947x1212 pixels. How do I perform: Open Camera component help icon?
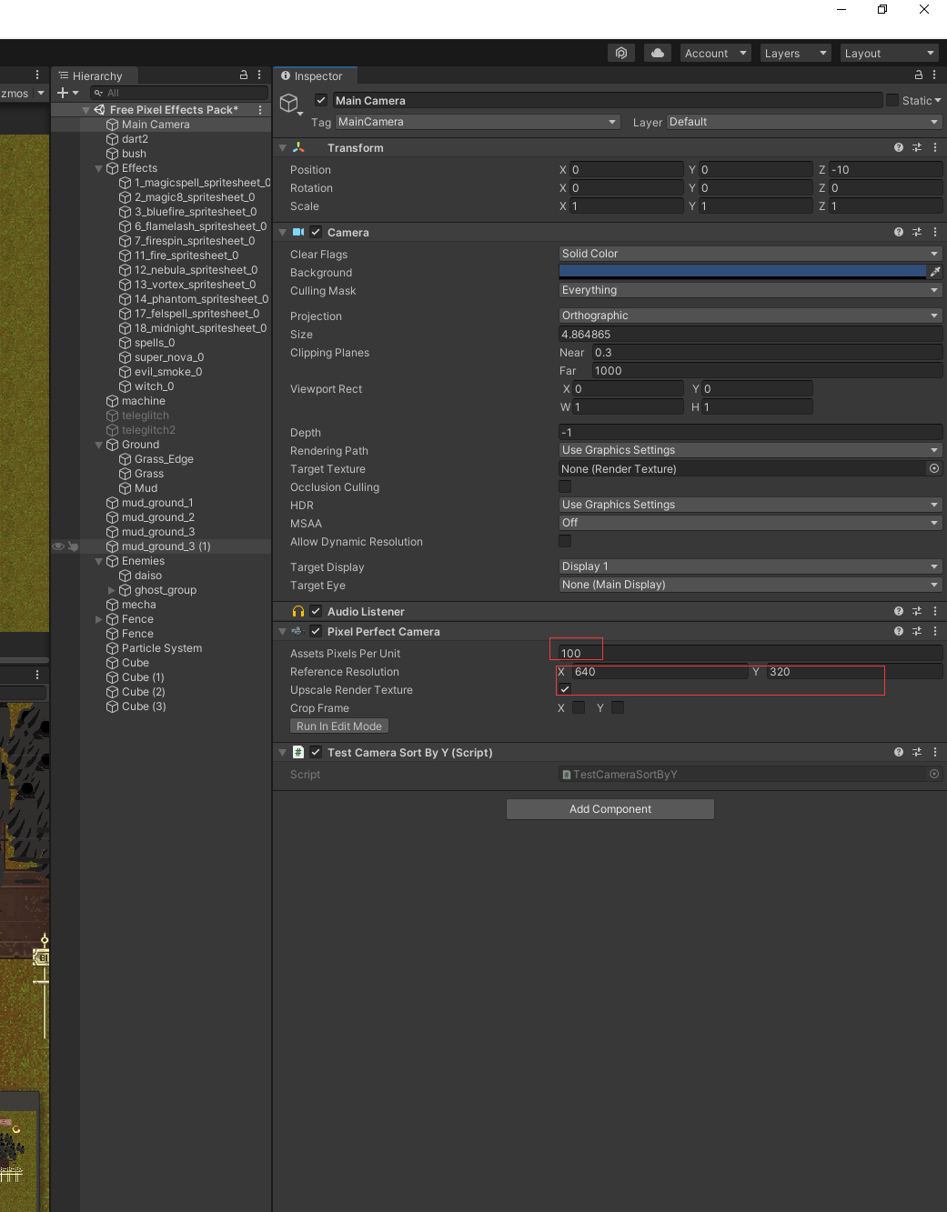(x=899, y=232)
